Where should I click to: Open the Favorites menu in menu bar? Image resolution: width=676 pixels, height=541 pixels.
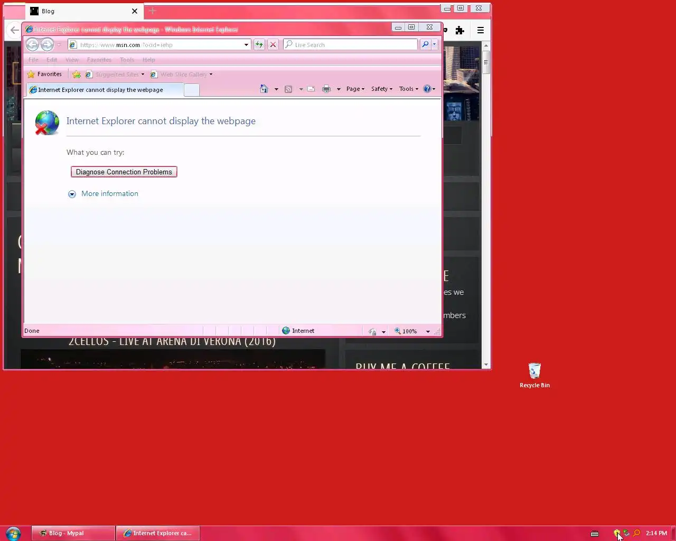pos(99,60)
